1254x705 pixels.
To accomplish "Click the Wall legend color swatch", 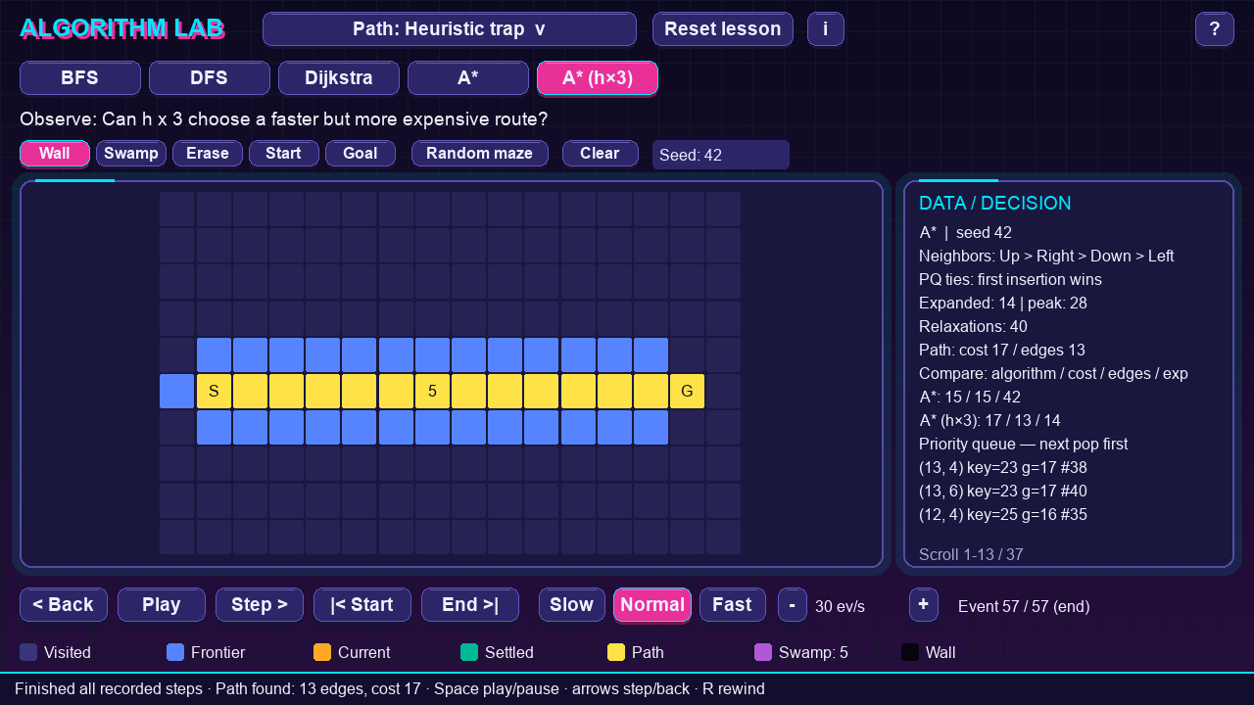I will [910, 652].
